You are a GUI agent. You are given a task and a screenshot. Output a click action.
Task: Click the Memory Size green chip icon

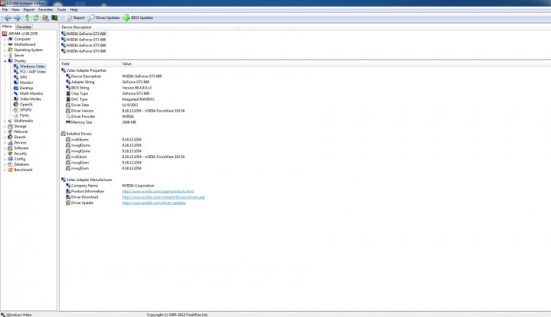coord(68,122)
